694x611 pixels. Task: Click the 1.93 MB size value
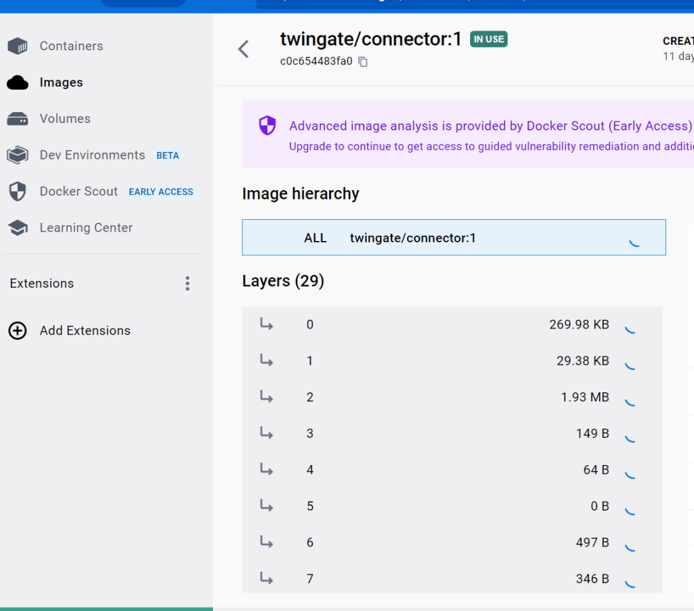[585, 397]
